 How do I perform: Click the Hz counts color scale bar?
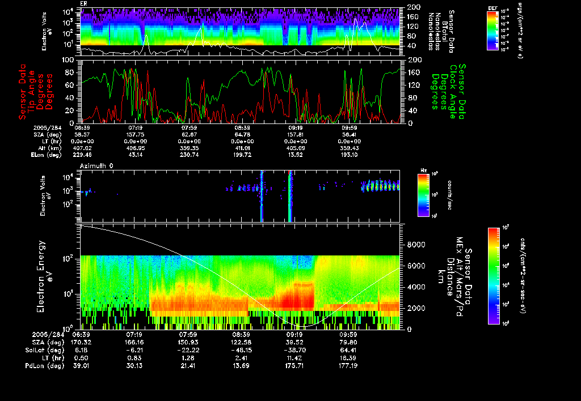tap(423, 195)
